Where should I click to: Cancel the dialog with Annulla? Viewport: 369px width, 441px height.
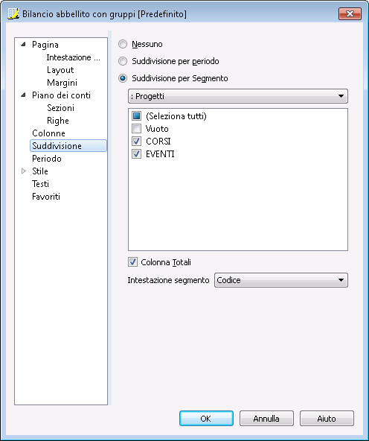pyautogui.click(x=266, y=419)
